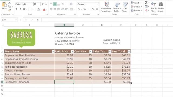Click the Select All corner triangle

point(3,25)
